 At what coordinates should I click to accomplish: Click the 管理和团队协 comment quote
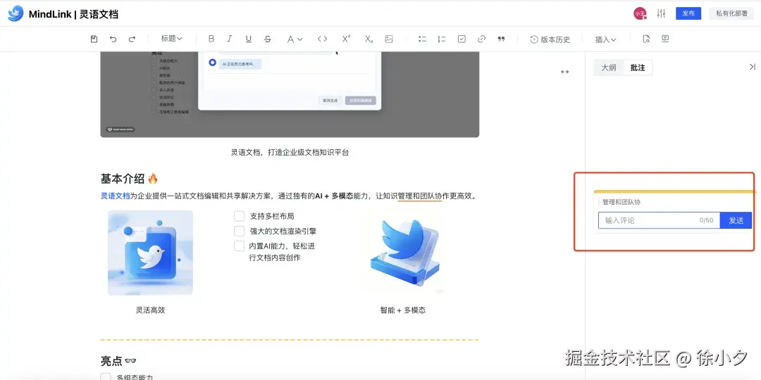(x=621, y=202)
